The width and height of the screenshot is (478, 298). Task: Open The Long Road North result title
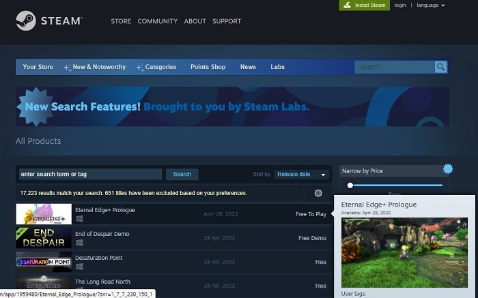102,282
